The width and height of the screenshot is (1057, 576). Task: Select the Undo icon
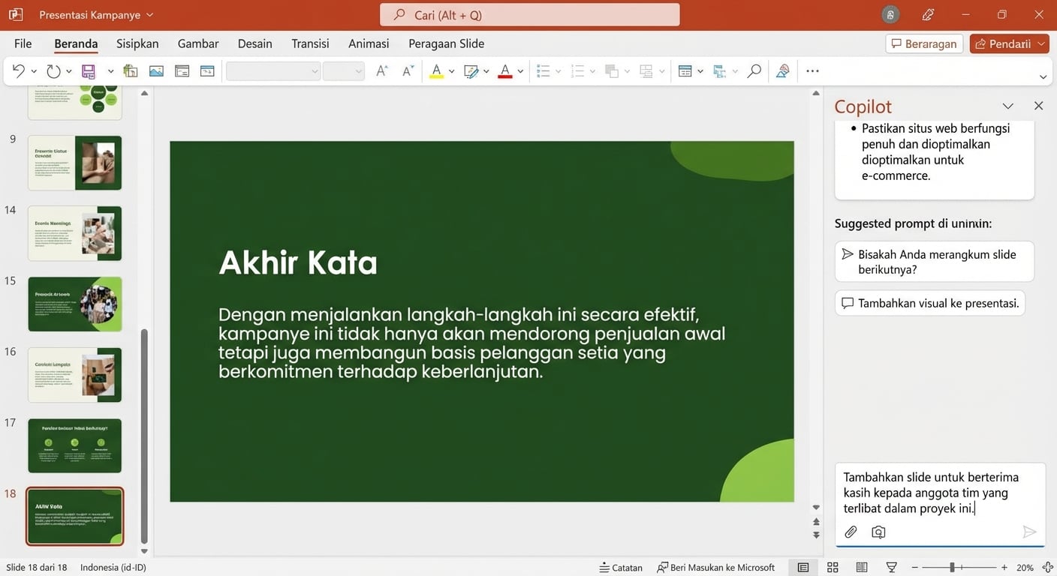click(20, 70)
